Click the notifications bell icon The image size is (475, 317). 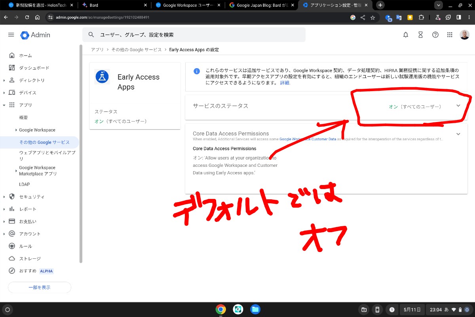pyautogui.click(x=405, y=35)
